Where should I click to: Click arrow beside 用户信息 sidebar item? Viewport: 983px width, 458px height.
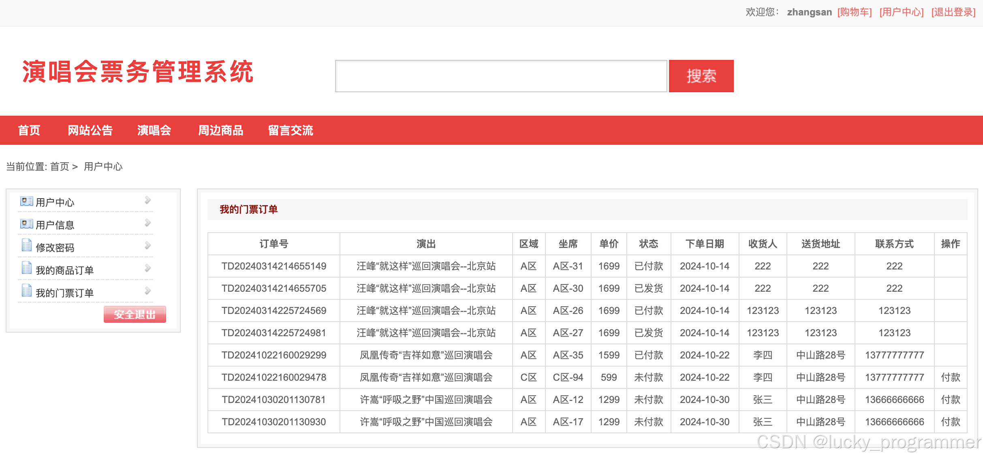[147, 223]
